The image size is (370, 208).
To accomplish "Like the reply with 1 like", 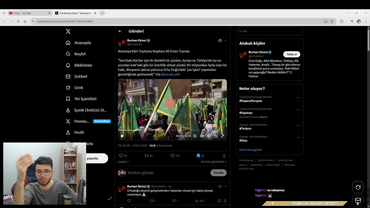I will tap(174, 201).
